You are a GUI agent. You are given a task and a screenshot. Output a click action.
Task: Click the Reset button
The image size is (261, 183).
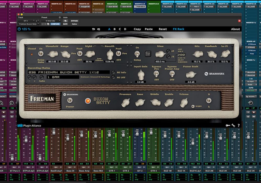[163, 29]
